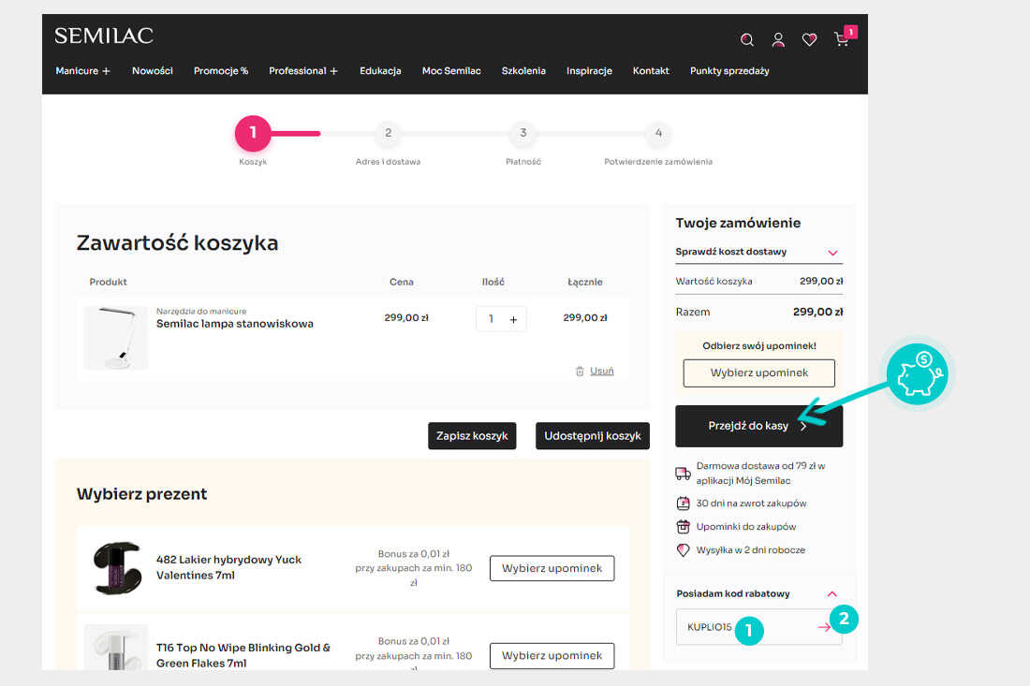Click the lamp unit price under Cena
This screenshot has height=686, width=1030.
[406, 317]
